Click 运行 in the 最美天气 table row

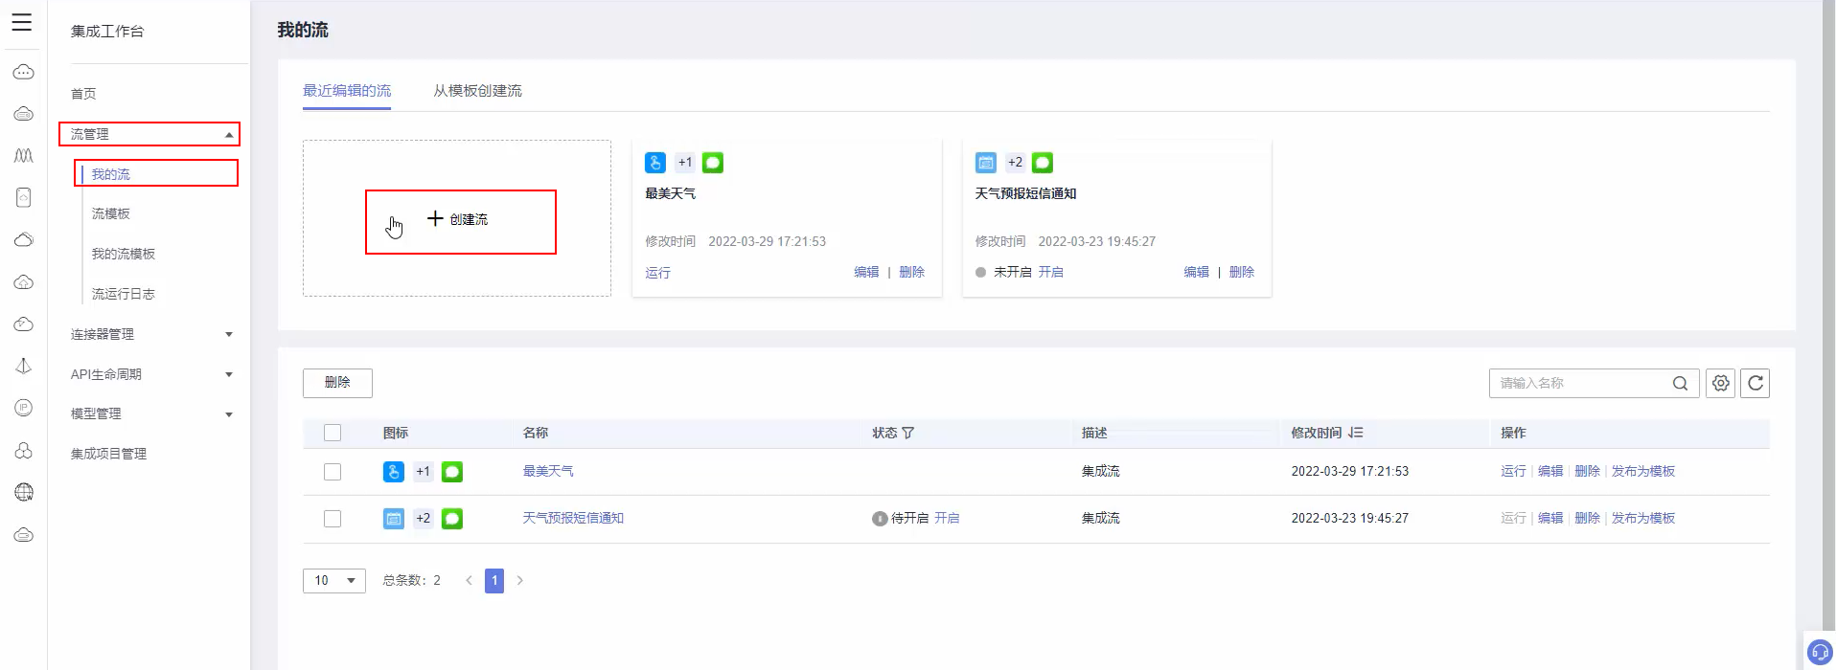[1513, 471]
